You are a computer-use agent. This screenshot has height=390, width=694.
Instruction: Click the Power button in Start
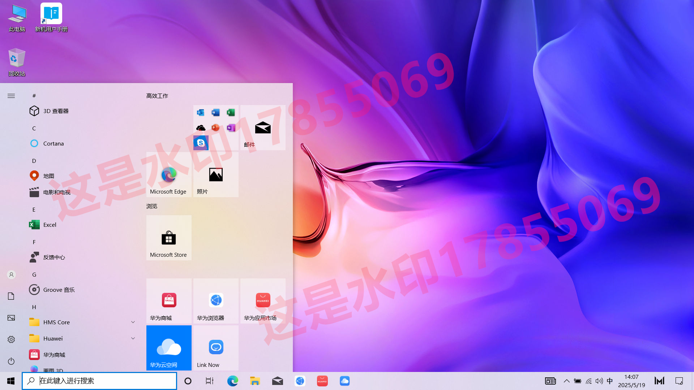pos(11,361)
